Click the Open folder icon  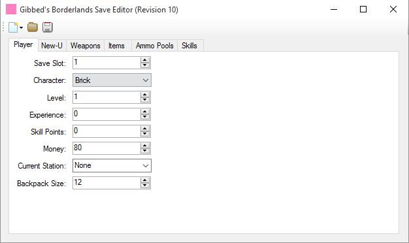point(33,27)
